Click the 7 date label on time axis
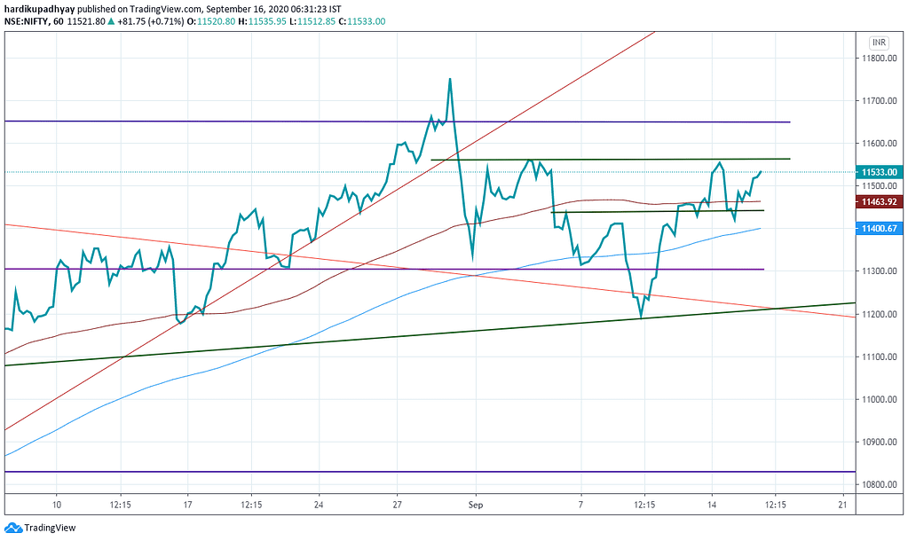 click(580, 506)
